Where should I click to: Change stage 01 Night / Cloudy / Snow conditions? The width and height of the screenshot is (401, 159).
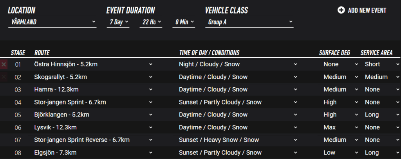(x=238, y=64)
